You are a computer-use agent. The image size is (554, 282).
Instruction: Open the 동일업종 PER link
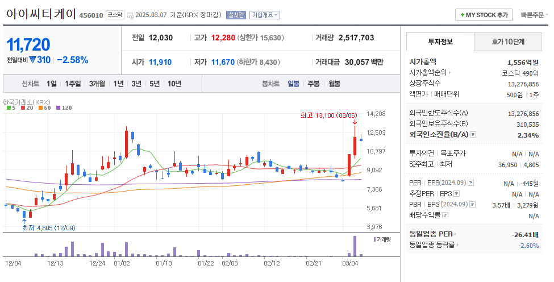(x=431, y=234)
